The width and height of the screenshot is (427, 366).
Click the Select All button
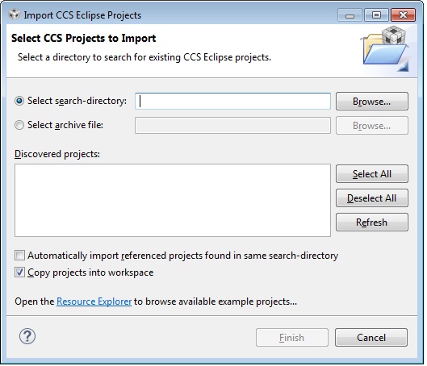(372, 174)
